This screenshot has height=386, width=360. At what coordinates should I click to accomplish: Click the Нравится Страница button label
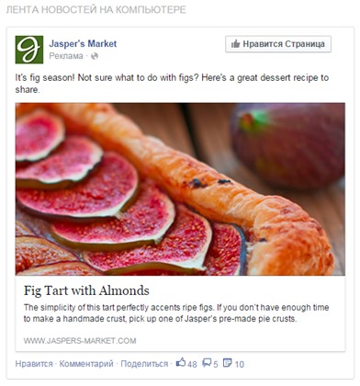click(x=284, y=44)
